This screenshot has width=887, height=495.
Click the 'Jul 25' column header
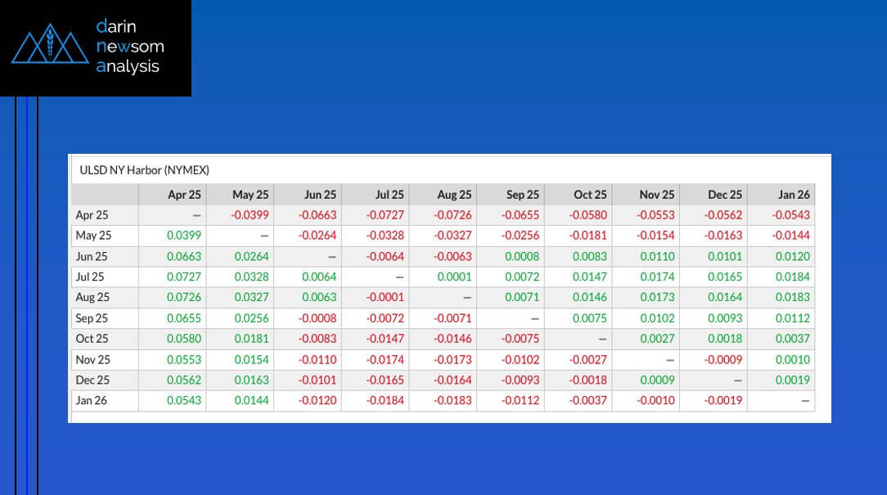point(389,195)
